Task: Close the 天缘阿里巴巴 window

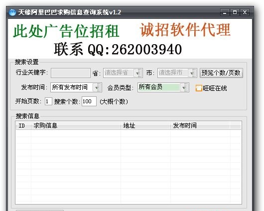Action: (245, 12)
